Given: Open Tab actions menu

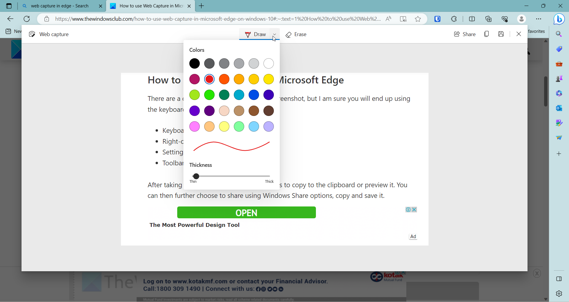Looking at the screenshot, I should (x=9, y=6).
